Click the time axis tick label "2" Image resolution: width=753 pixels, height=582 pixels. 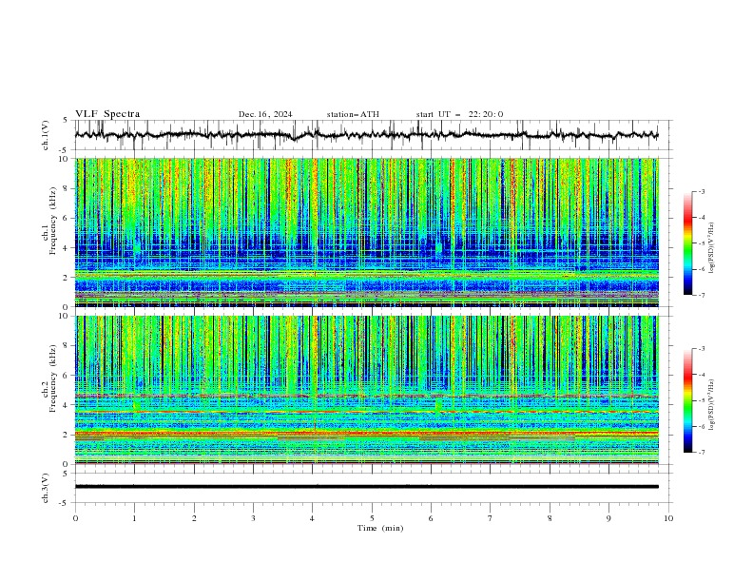194,518
